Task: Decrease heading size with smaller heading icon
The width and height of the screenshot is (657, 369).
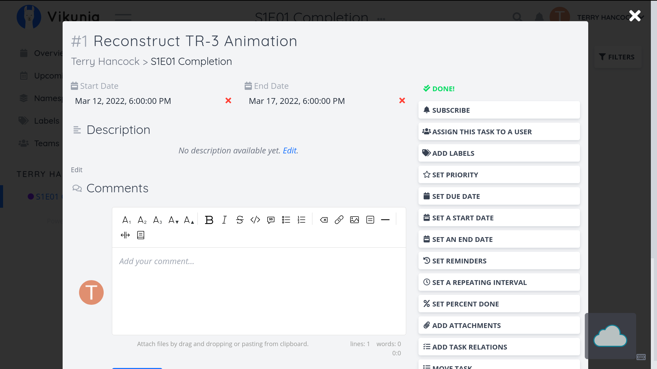Action: [173, 220]
